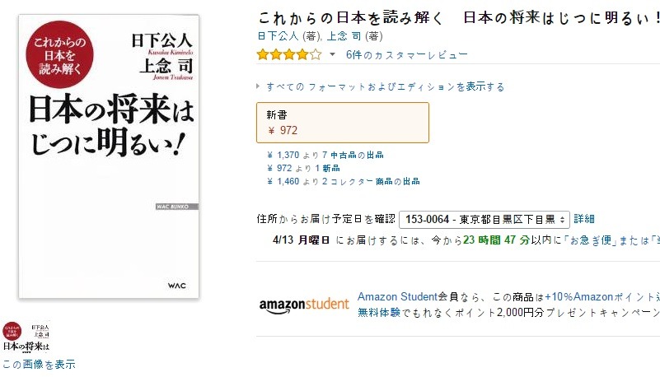Screen dimensions: 660x377
Task: Click the star rating icons
Action: pos(289,54)
